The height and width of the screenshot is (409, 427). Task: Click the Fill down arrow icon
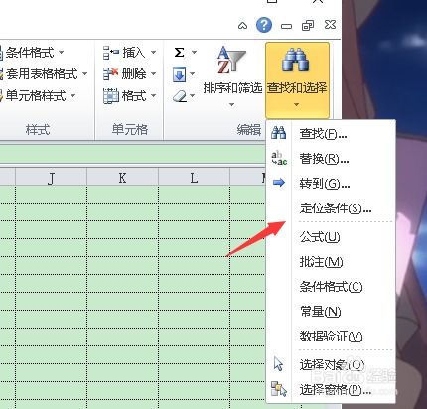pos(179,74)
